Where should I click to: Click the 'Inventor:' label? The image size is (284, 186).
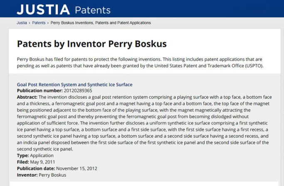point(27,175)
